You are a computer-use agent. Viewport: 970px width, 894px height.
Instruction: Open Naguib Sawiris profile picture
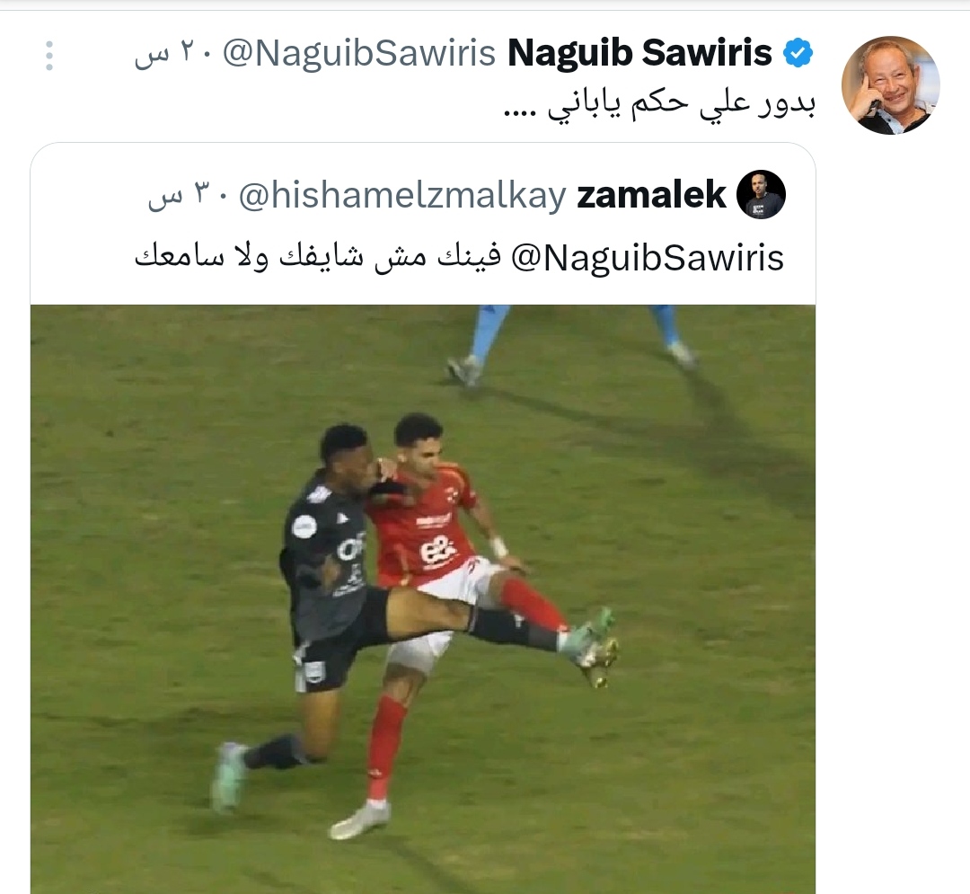(x=891, y=85)
